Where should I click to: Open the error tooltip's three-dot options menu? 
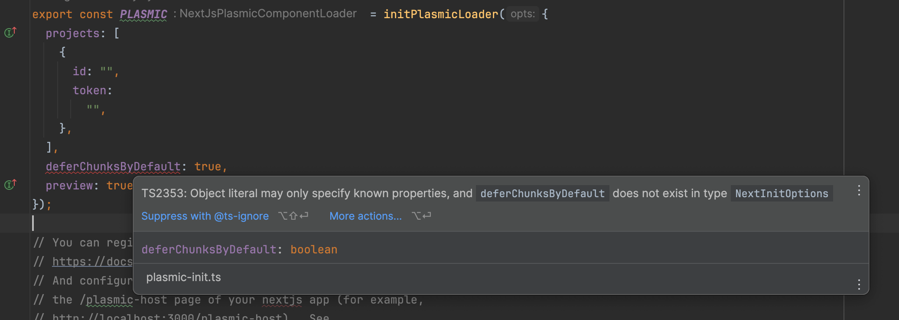coord(859,191)
